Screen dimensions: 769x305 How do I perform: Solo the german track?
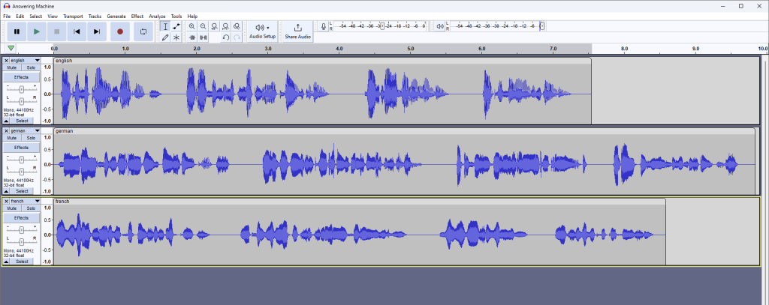point(31,138)
